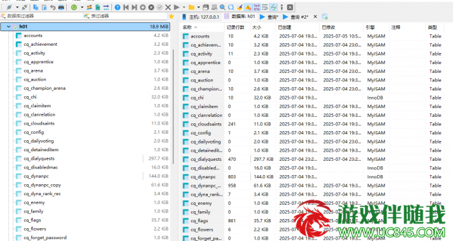Click the blue help question mark icon
This screenshot has height=241, width=453.
click(x=117, y=7)
